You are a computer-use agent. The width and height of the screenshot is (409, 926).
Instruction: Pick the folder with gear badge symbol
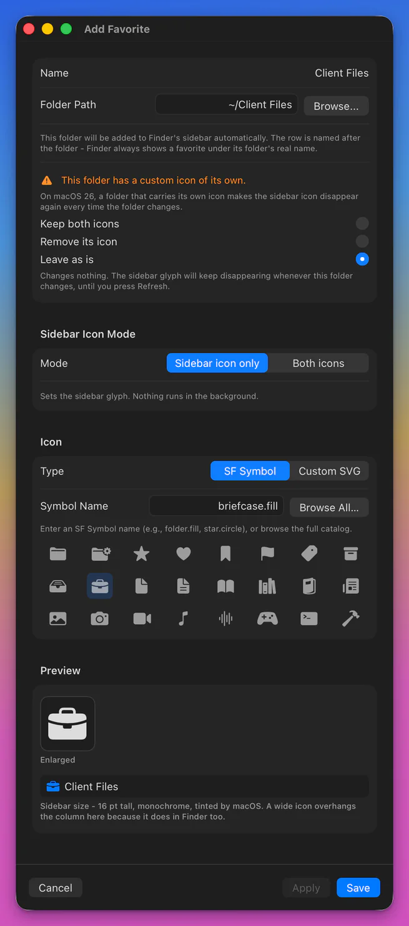(100, 553)
